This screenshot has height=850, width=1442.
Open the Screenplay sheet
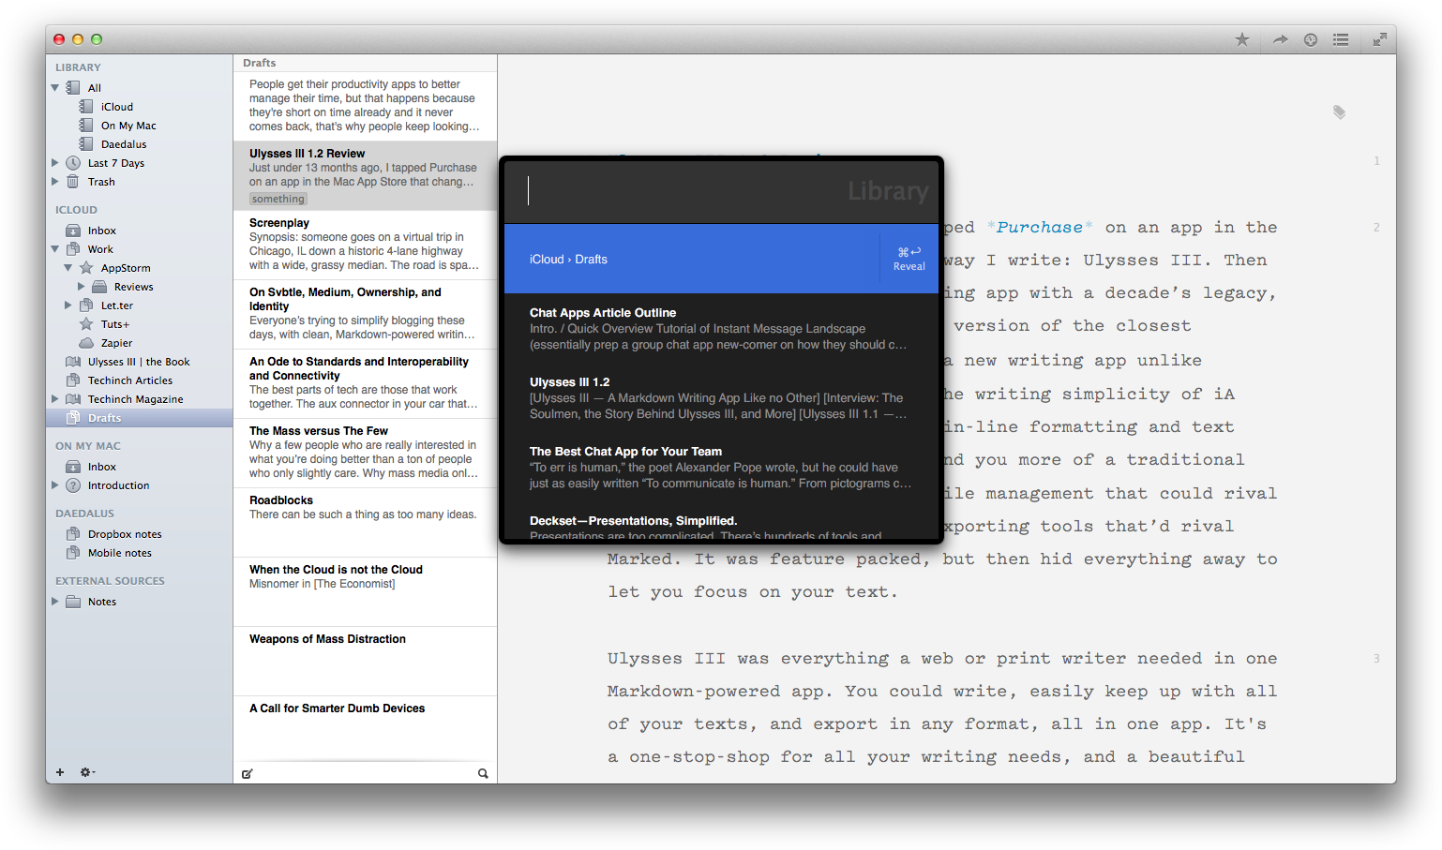(x=365, y=245)
